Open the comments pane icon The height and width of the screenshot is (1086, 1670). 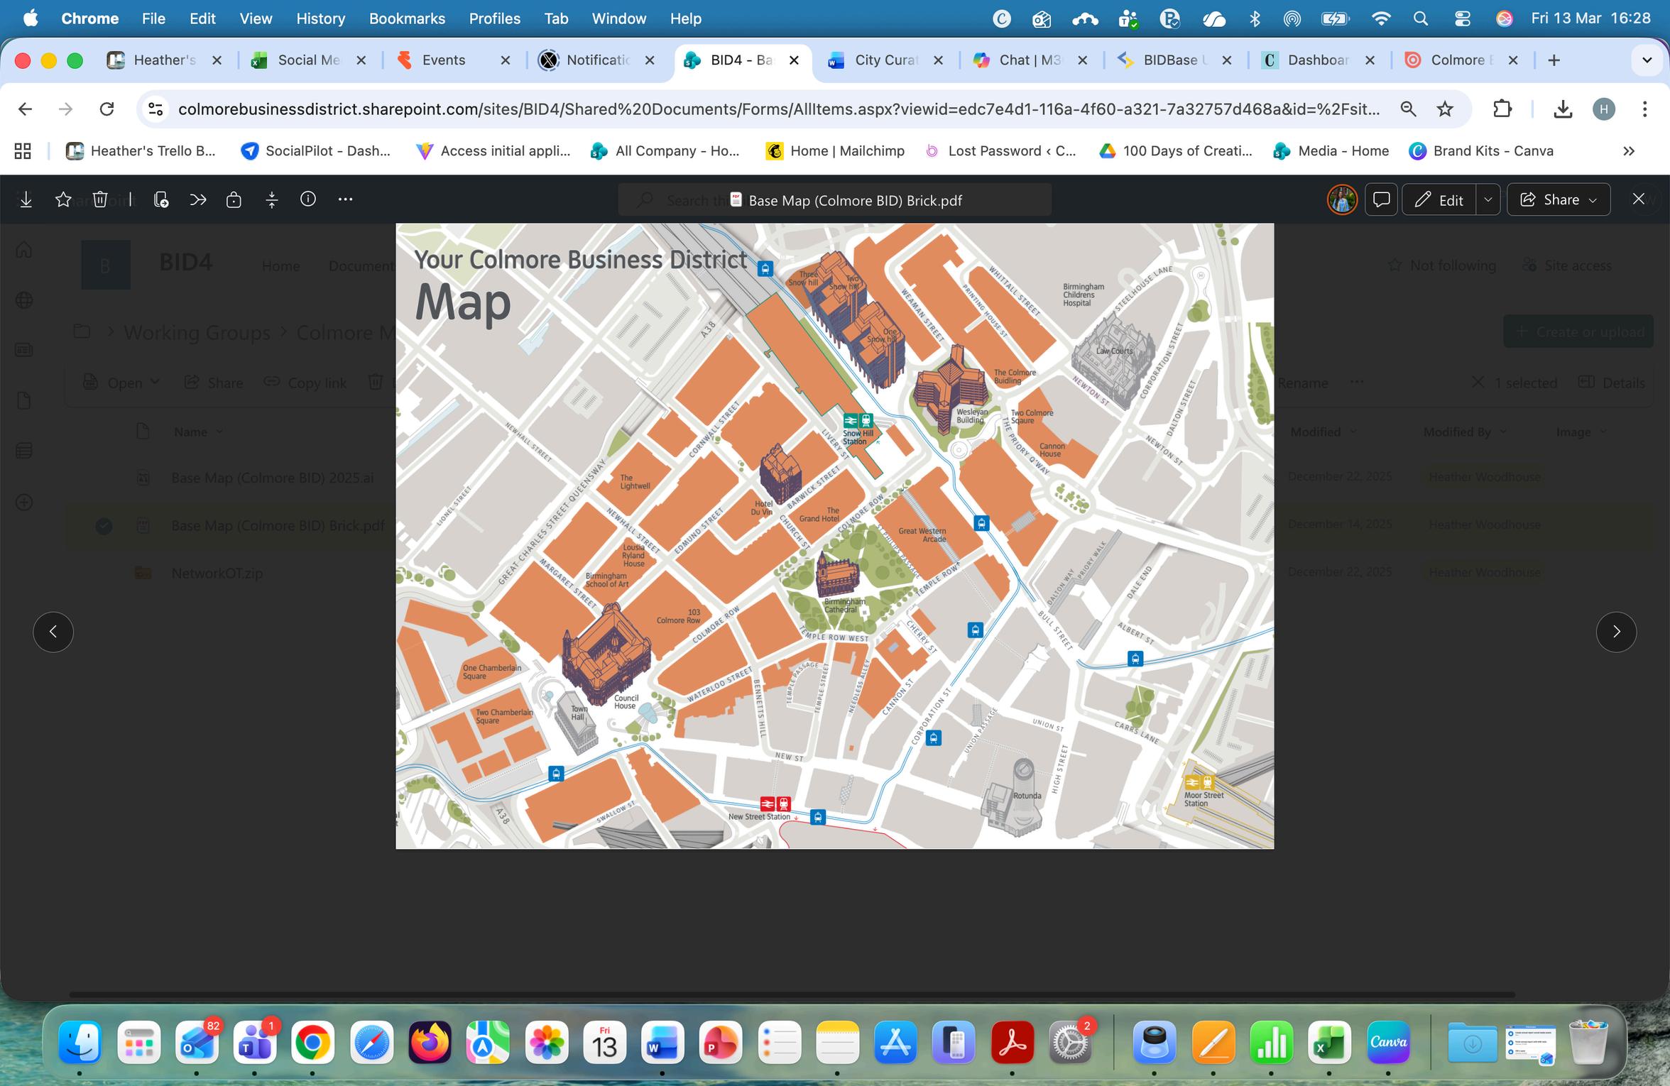[1381, 199]
